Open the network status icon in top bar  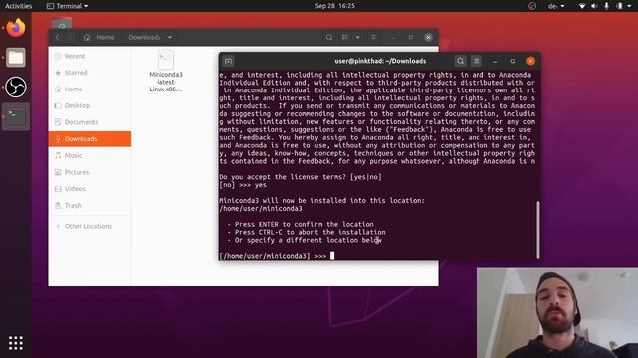[x=582, y=6]
